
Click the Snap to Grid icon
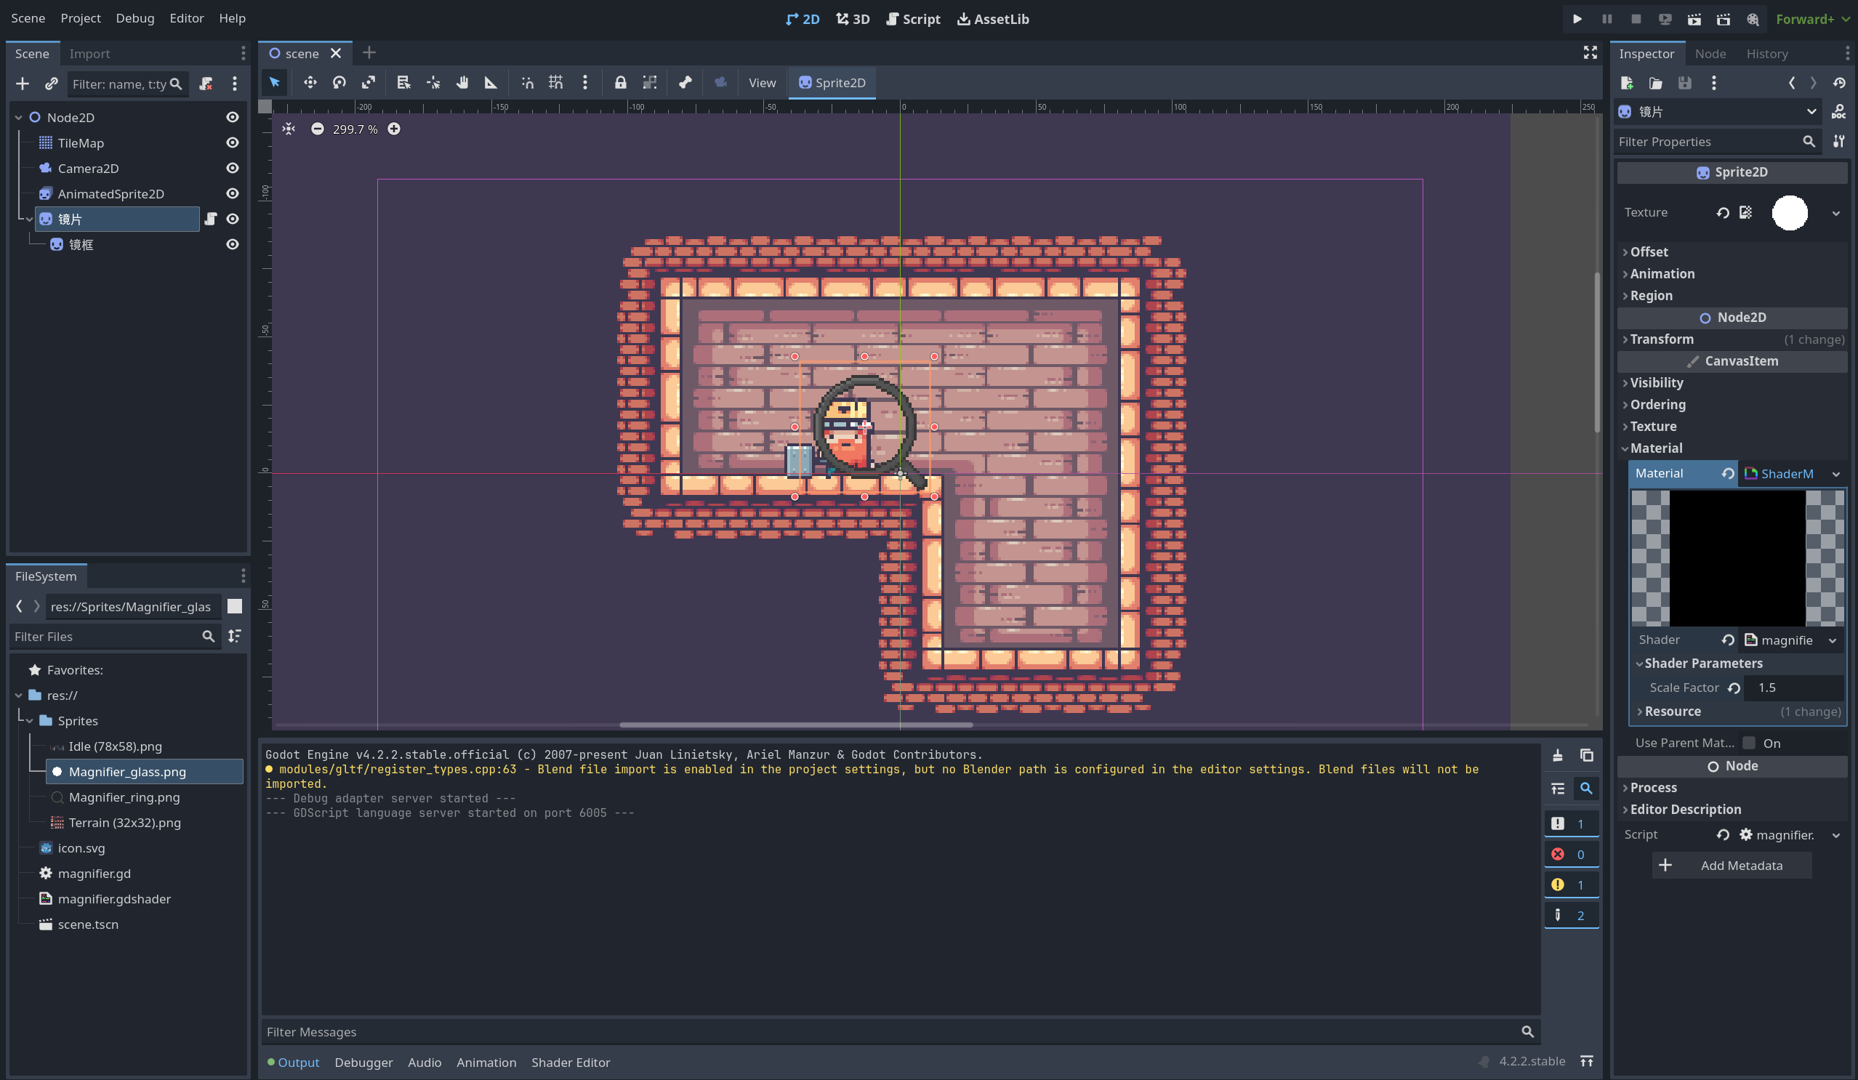555,82
